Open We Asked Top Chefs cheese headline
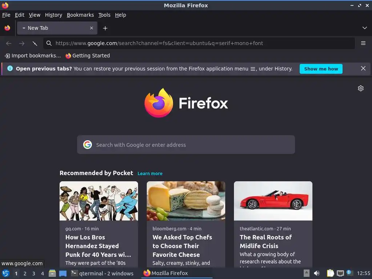This screenshot has width=372, height=279. tap(182, 246)
